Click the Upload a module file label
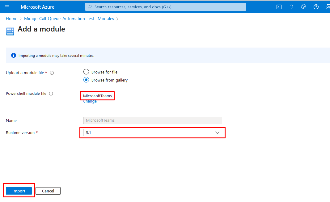Image resolution: width=330 pixels, height=202 pixels. pos(25,73)
